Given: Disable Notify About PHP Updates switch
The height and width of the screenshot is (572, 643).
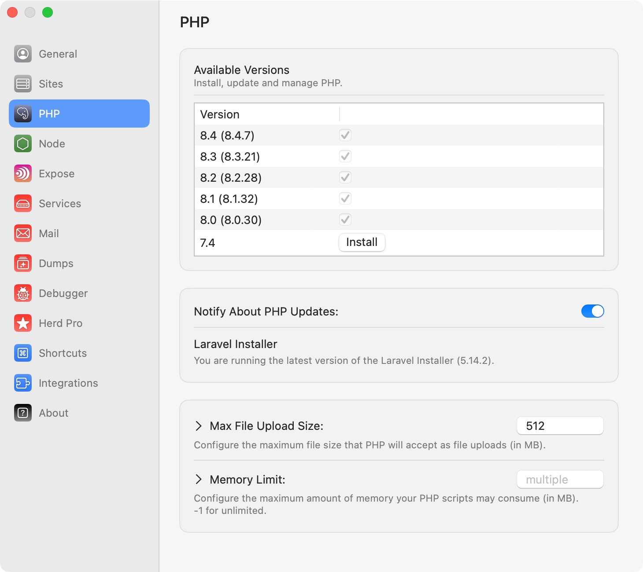Looking at the screenshot, I should tap(592, 311).
